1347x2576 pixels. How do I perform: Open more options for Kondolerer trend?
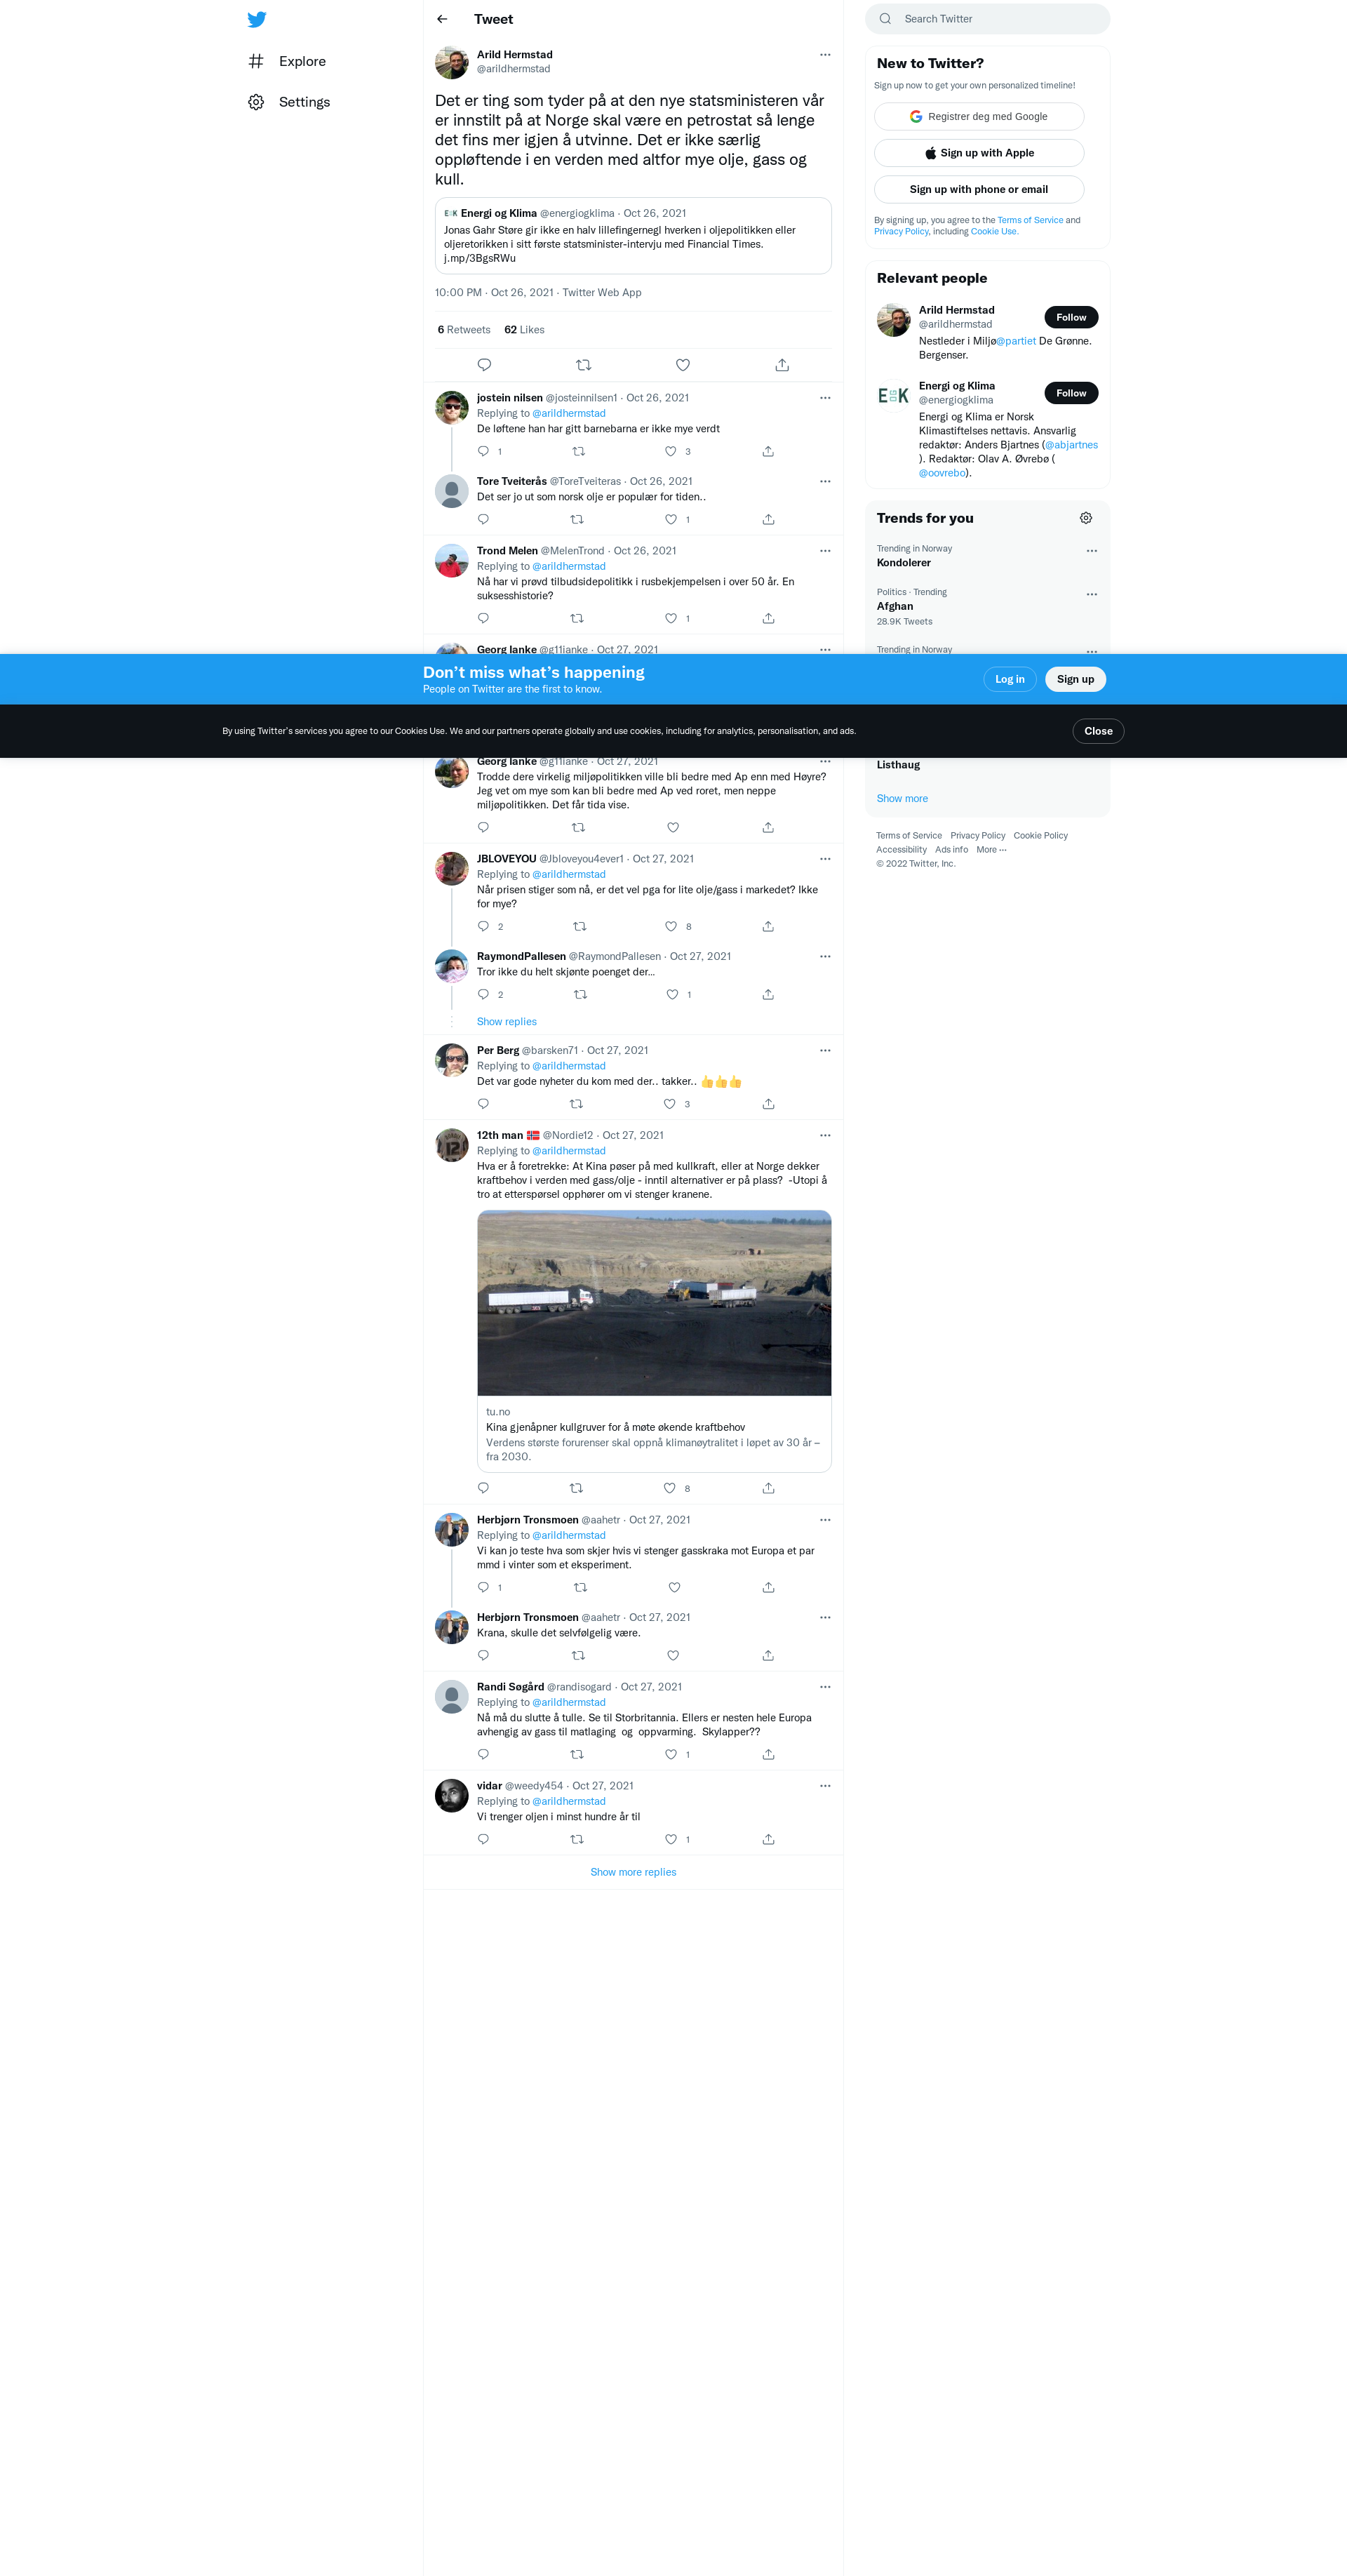[x=1091, y=551]
